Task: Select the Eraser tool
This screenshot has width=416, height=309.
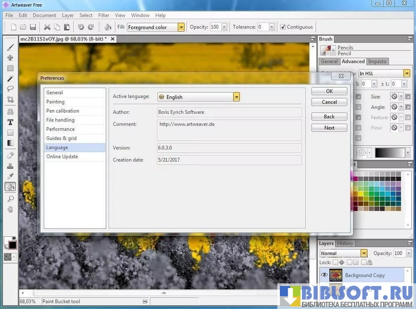Action: pyautogui.click(x=10, y=155)
